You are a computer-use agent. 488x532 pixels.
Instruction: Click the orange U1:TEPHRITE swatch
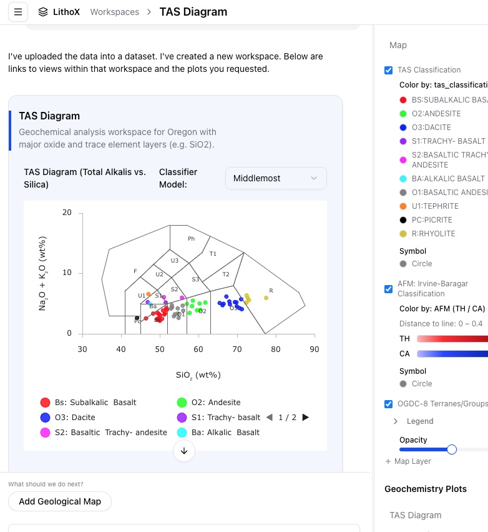point(403,206)
